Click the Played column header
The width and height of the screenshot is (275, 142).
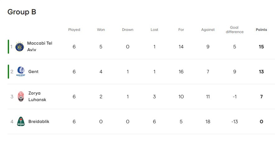(x=74, y=30)
